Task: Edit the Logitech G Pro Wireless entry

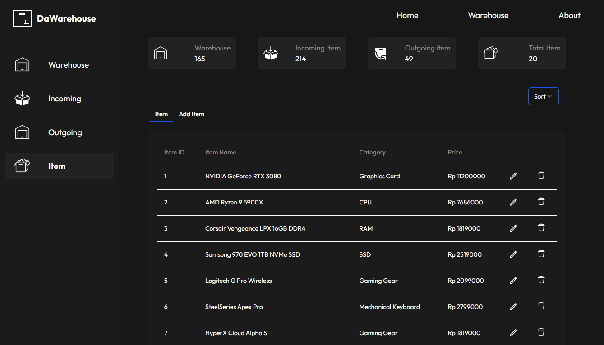Action: (x=513, y=281)
